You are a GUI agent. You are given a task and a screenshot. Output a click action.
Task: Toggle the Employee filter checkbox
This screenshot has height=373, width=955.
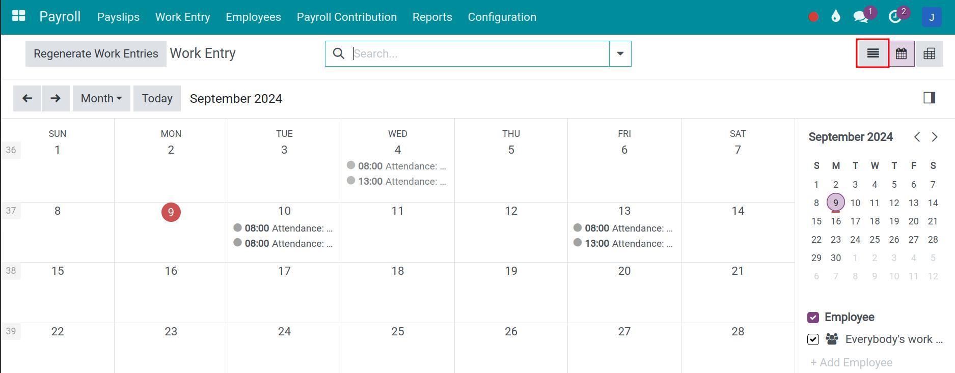point(813,317)
